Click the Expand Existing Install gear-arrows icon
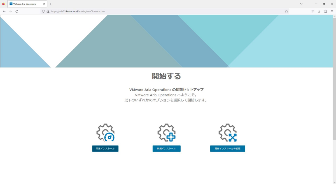The width and height of the screenshot is (336, 184). [228, 132]
